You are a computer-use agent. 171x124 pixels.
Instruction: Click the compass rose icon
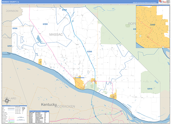coord(7,101)
